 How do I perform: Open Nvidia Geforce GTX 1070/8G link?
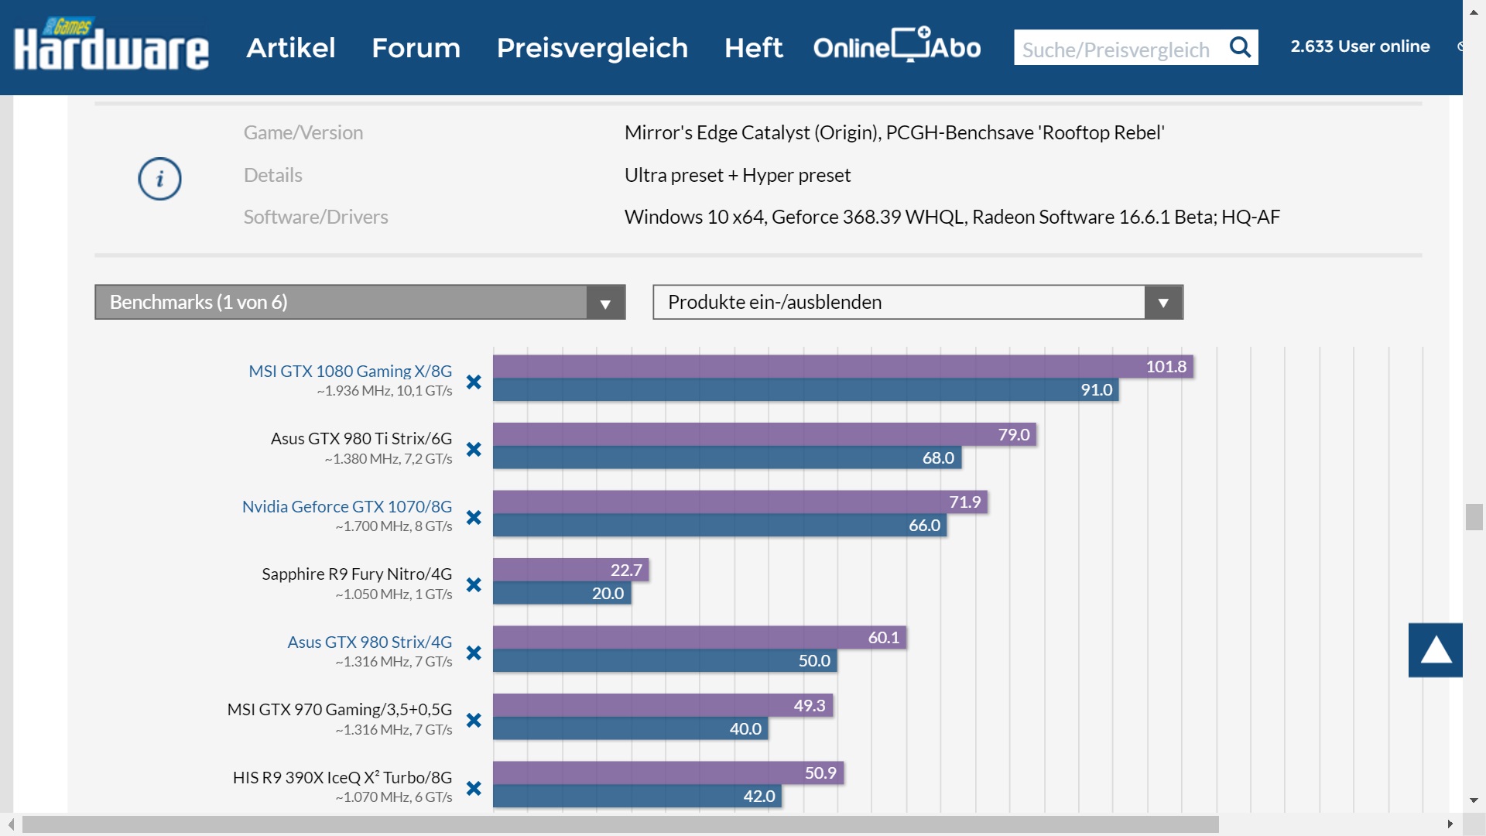point(347,506)
